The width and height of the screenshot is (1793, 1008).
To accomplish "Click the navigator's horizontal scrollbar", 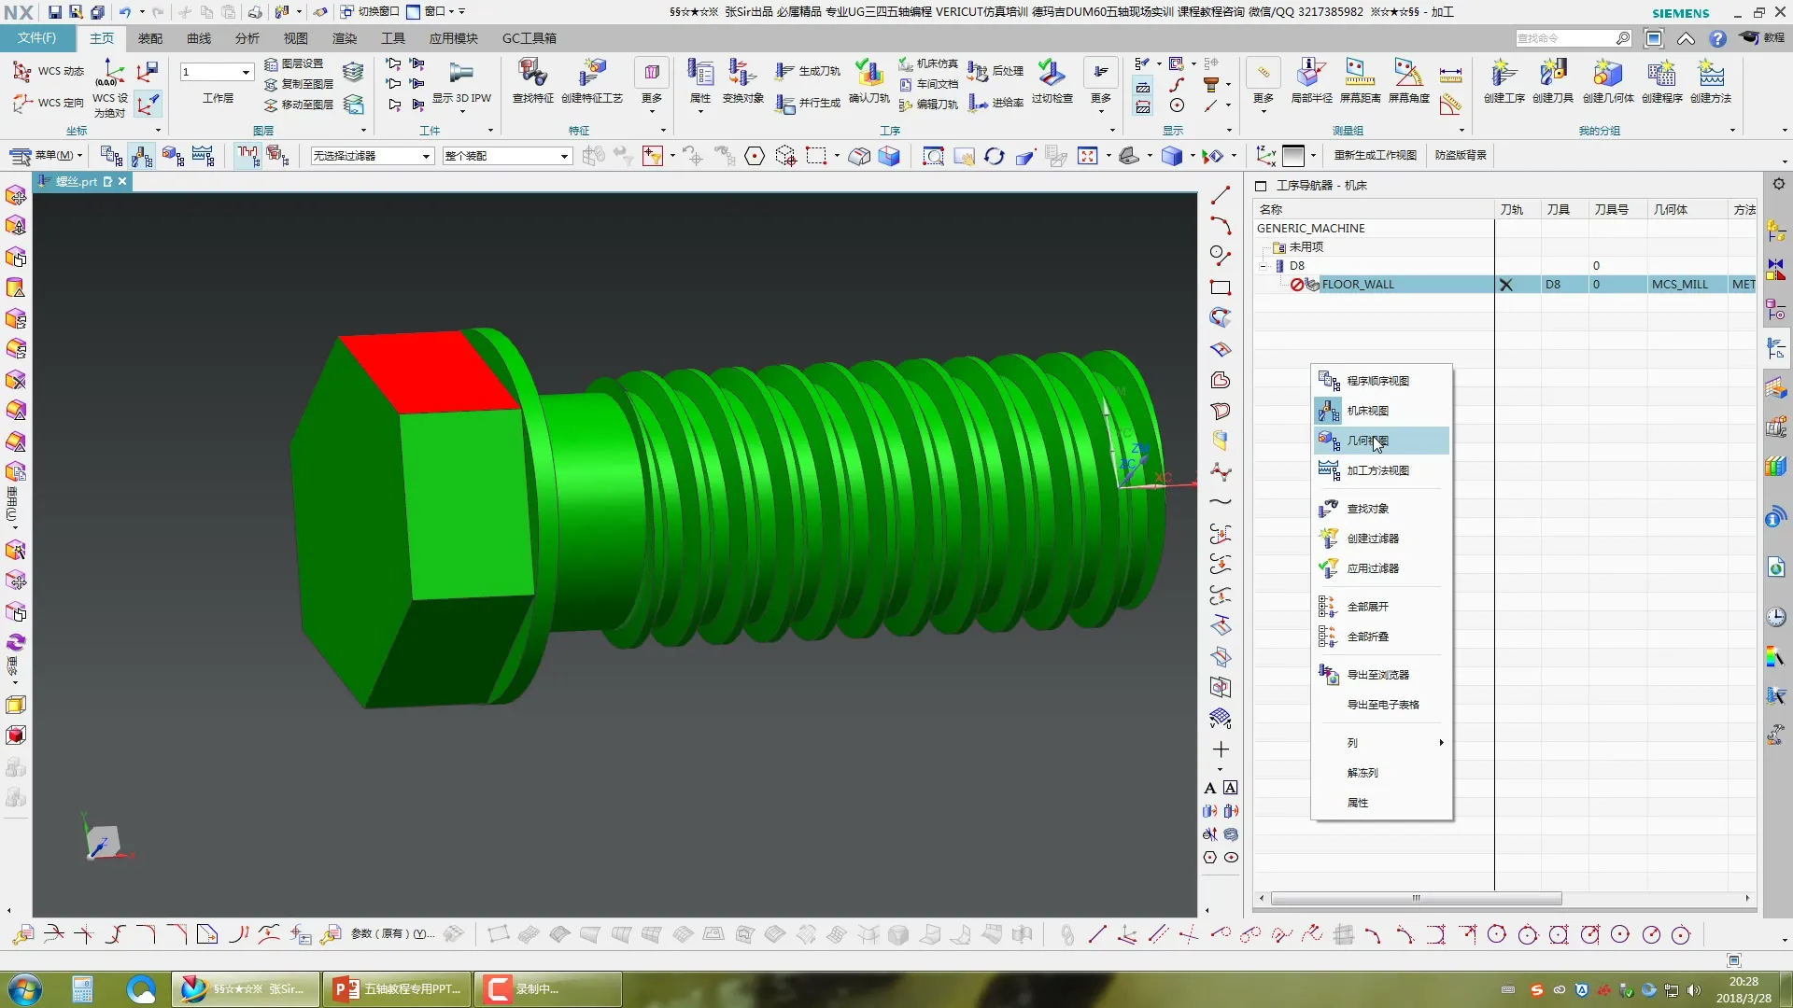I will pos(1416,898).
